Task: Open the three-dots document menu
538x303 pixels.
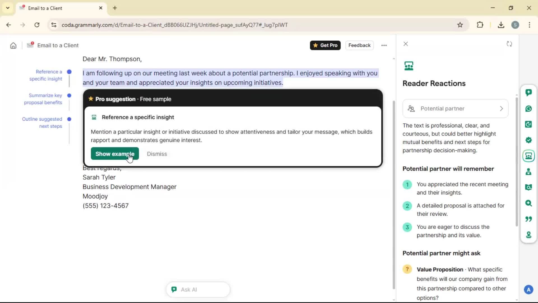Action: pyautogui.click(x=384, y=45)
